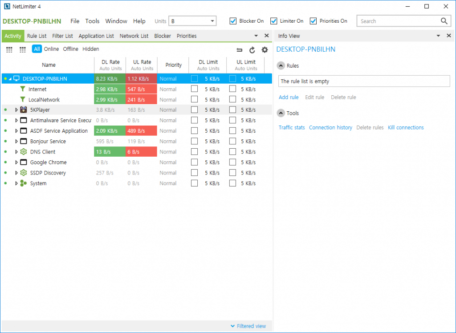Close the Info View panel
Screen dimensions: 456x333
449,36
